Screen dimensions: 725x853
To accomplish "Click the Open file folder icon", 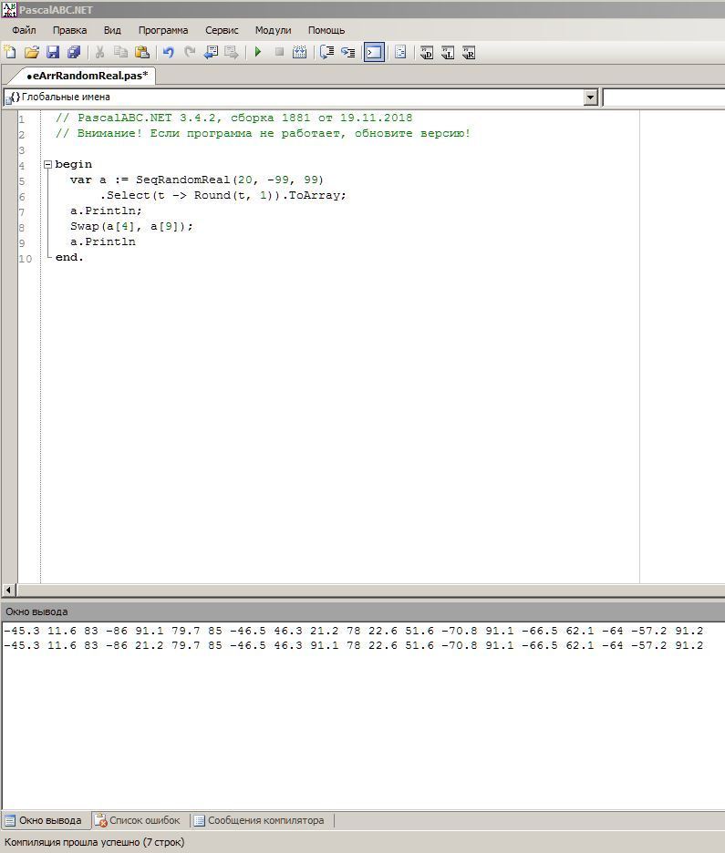I will point(31,53).
